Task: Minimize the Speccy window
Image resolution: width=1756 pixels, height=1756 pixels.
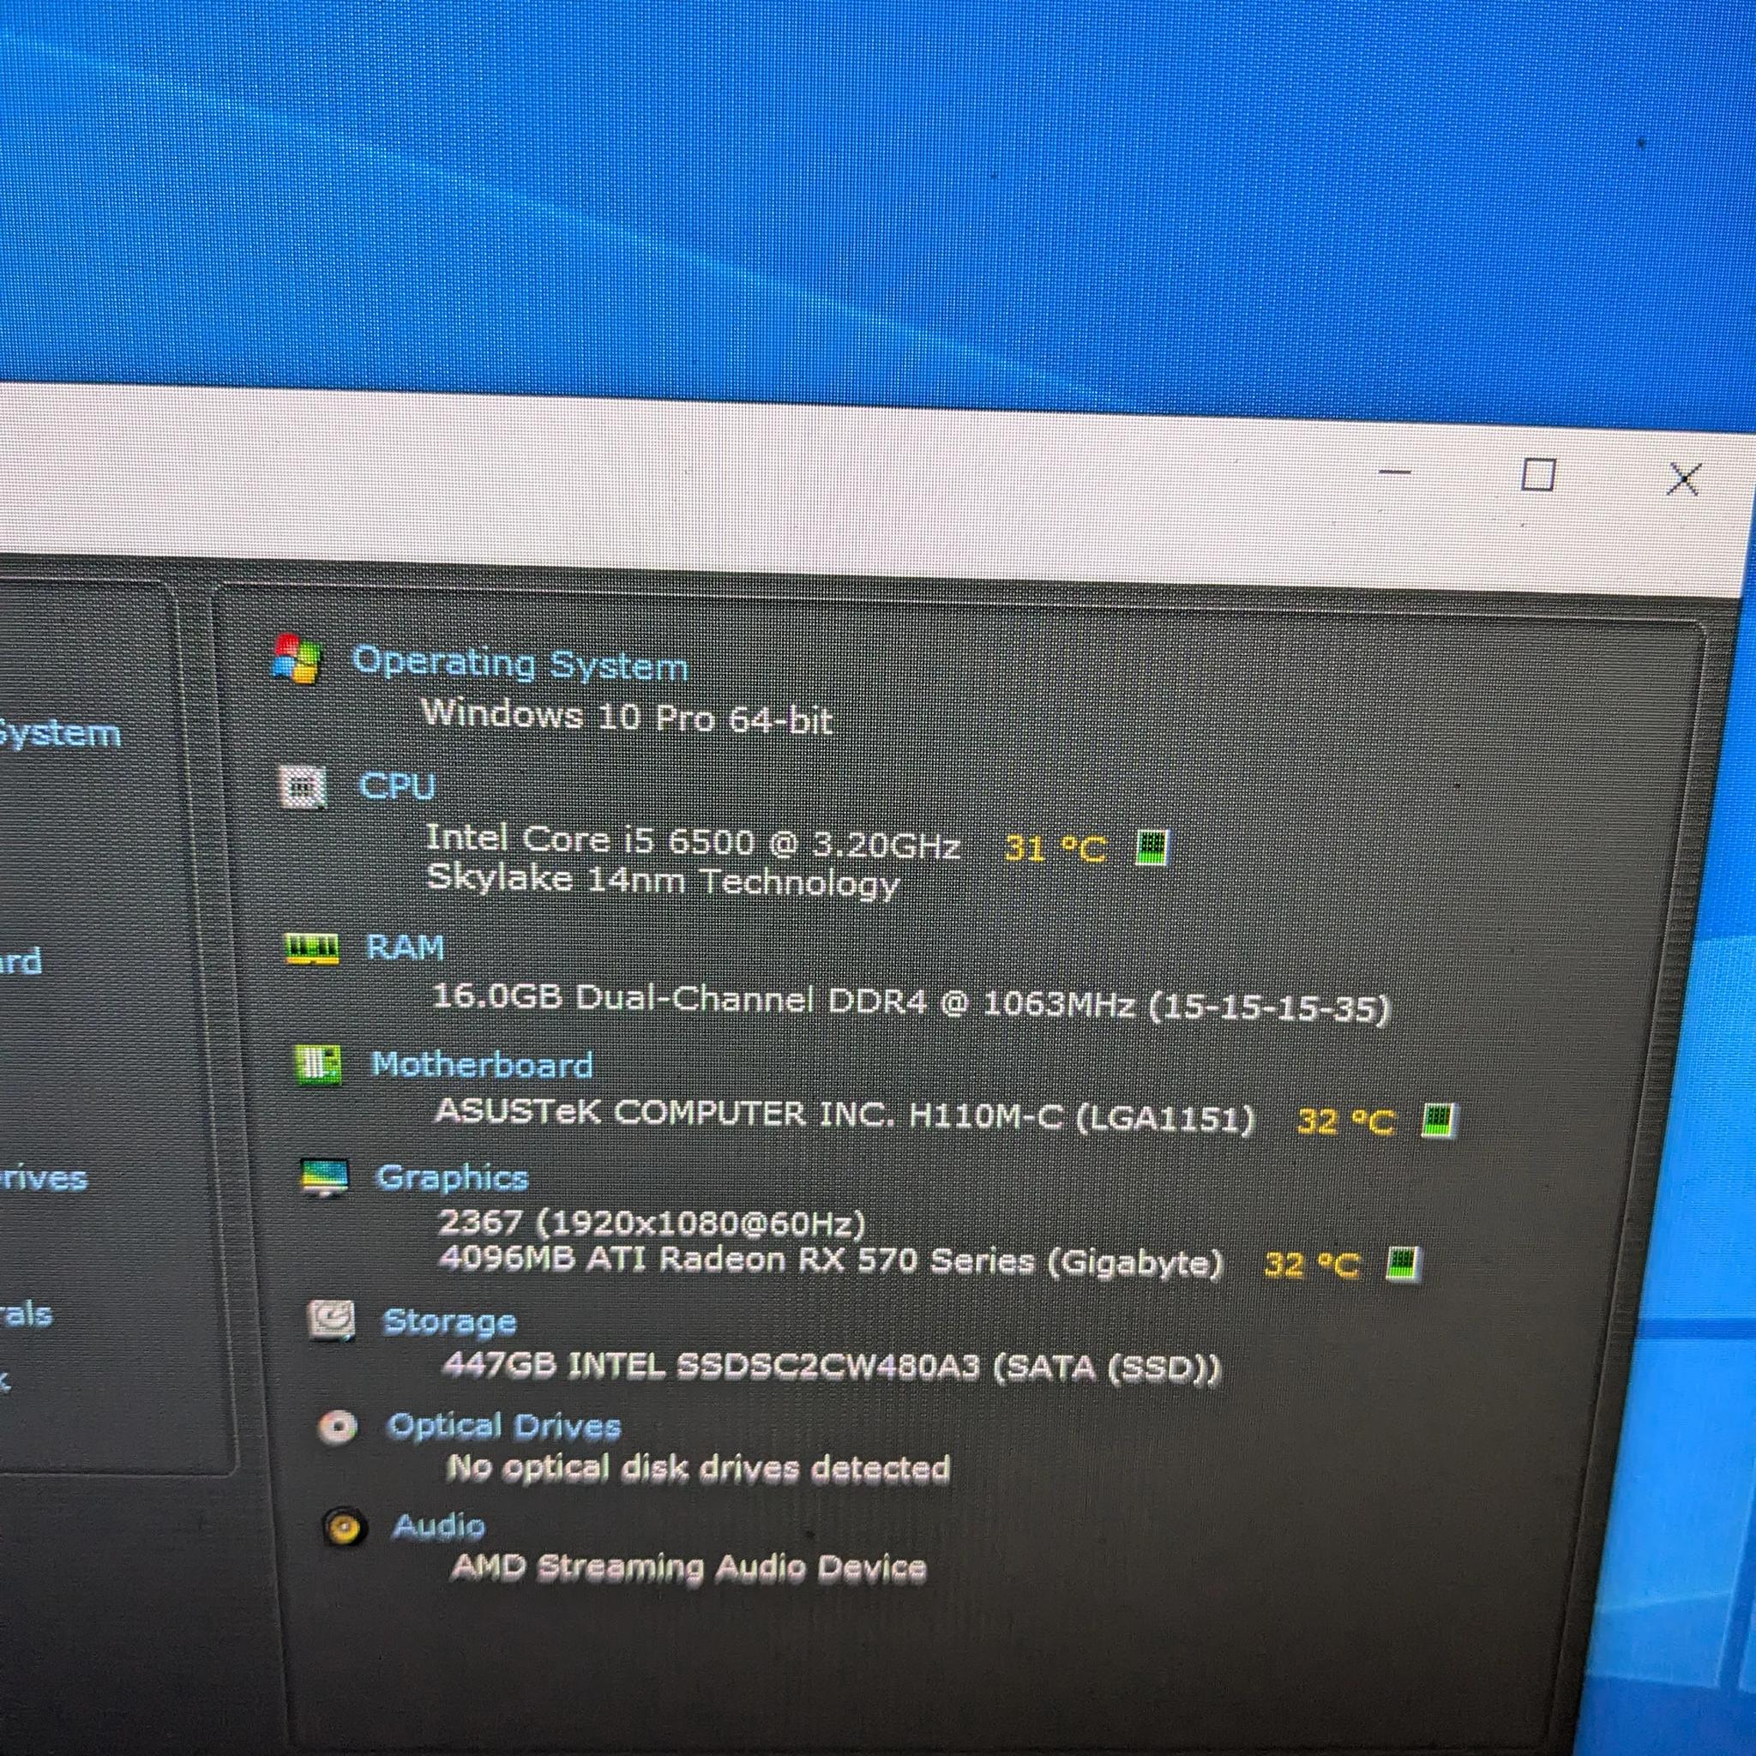Action: click(1394, 473)
